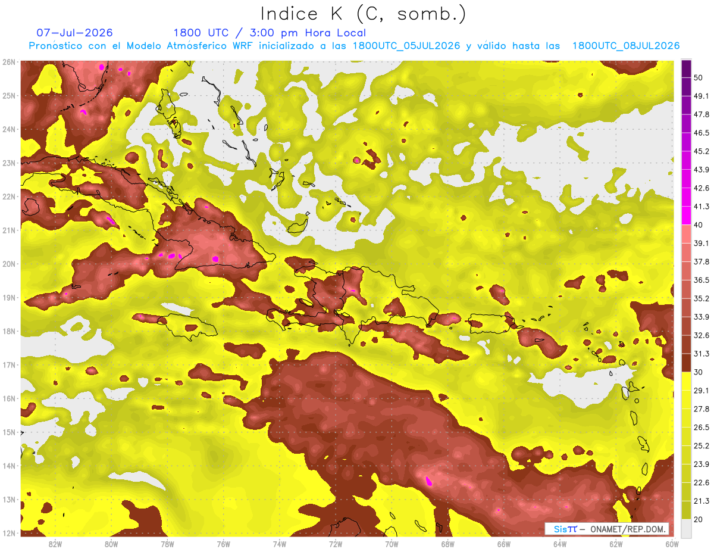Pick the light gray swatch below 20
The image size is (714, 552).
686,528
